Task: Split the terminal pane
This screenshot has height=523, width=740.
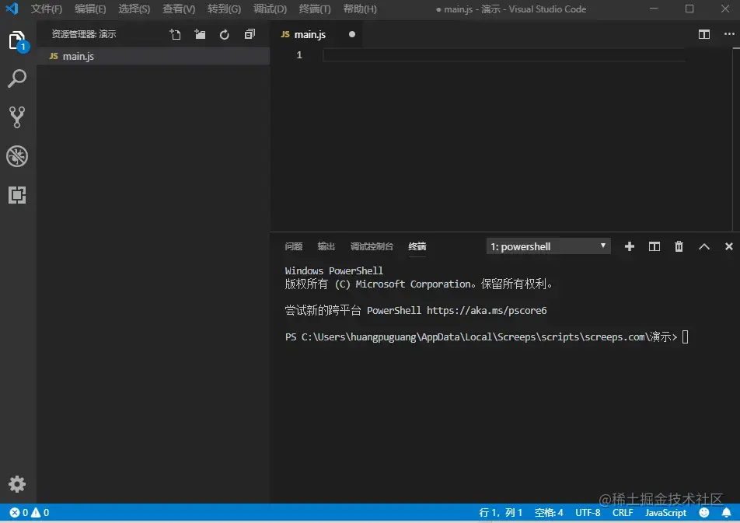Action: pyautogui.click(x=654, y=246)
